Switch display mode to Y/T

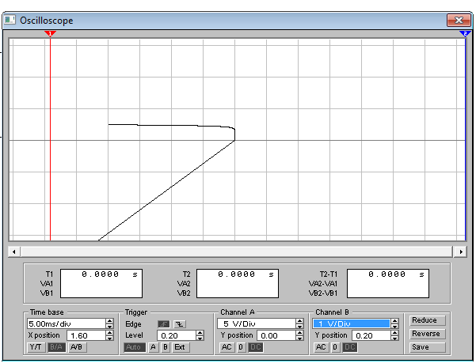coord(36,347)
